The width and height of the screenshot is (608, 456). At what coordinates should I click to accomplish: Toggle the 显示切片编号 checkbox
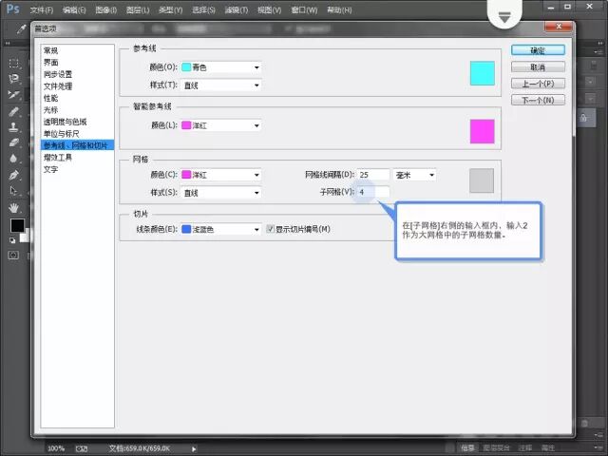[270, 229]
